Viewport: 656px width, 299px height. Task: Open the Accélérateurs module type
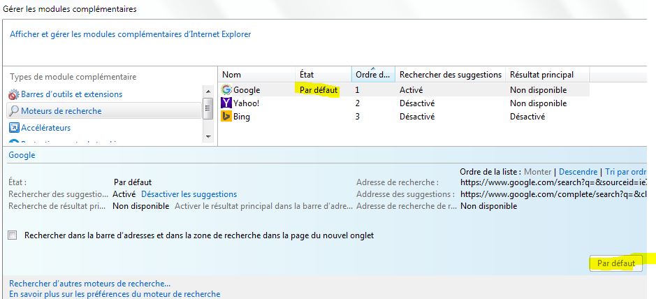[45, 128]
